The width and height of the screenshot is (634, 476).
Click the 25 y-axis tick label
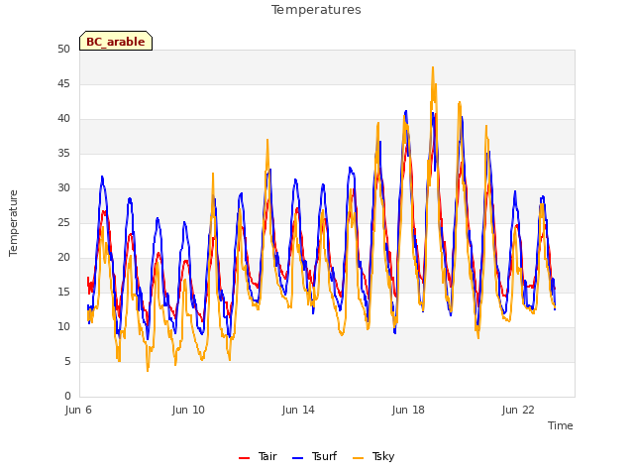[x=63, y=222]
